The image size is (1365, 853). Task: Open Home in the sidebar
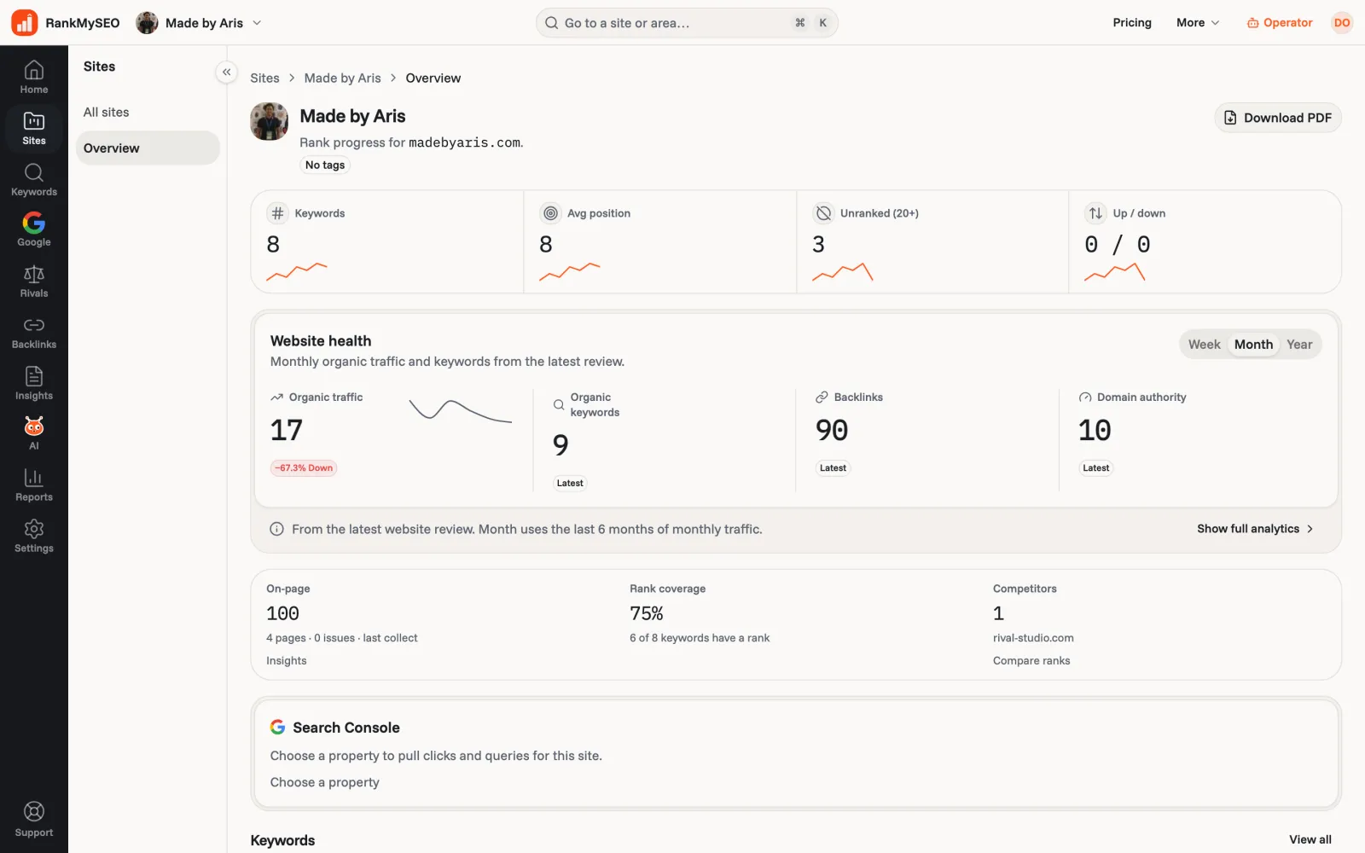tap(34, 77)
